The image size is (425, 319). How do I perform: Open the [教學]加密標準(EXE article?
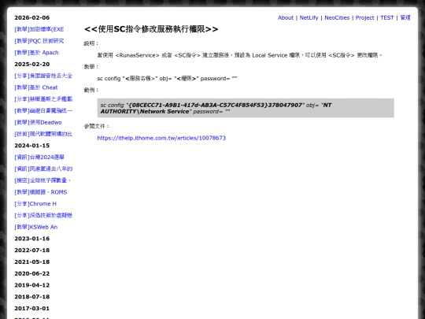[39, 29]
